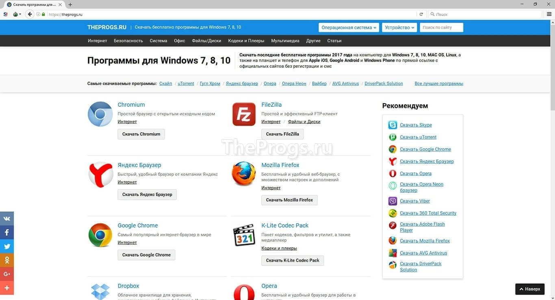This screenshot has width=555, height=300.
Task: Click the Mozilla Firefox app icon
Action: tap(244, 174)
